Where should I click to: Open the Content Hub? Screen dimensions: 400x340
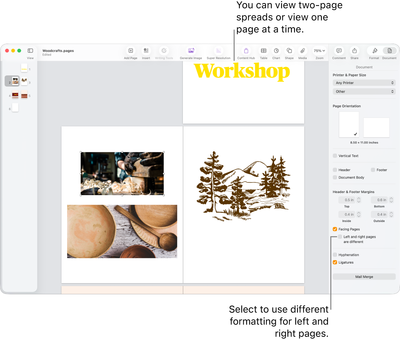pyautogui.click(x=246, y=51)
